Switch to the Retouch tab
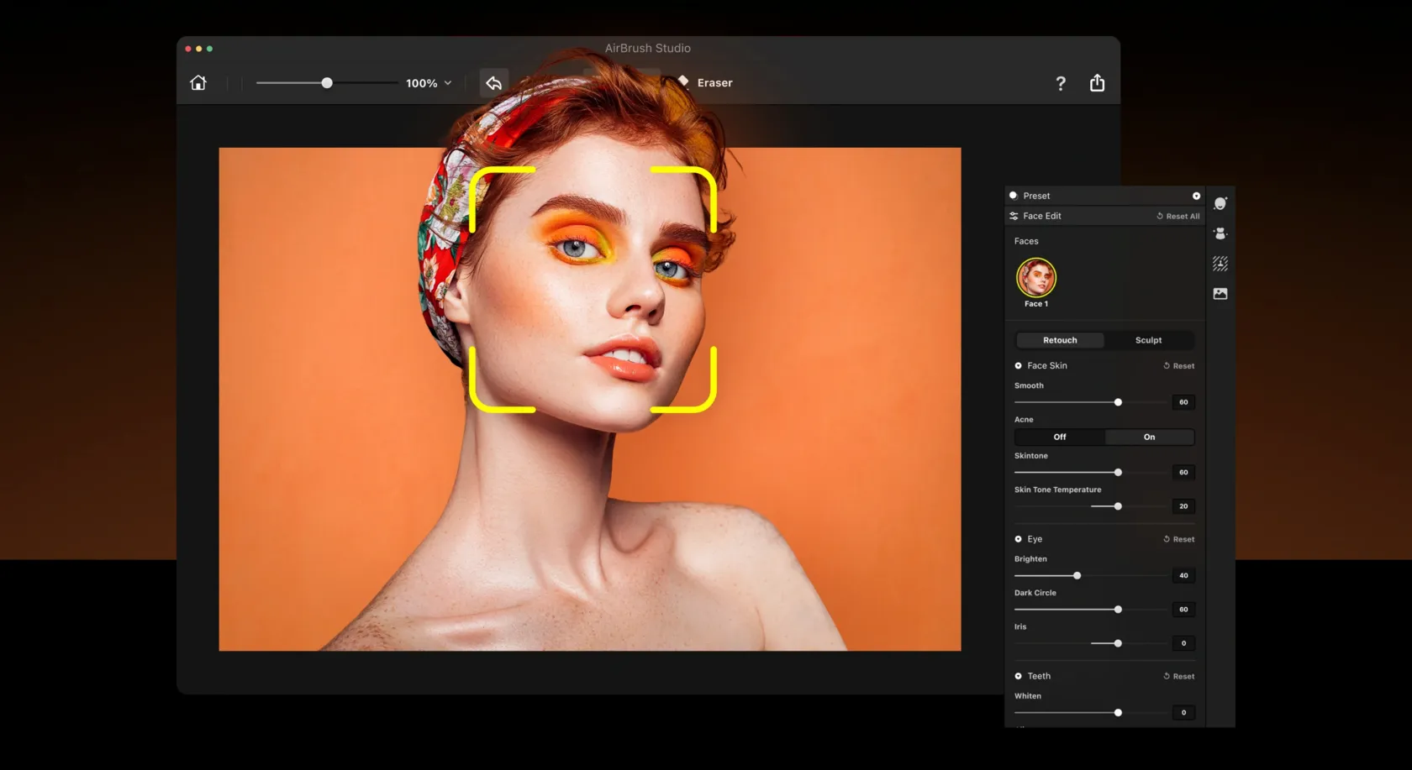The width and height of the screenshot is (1412, 770). 1060,340
